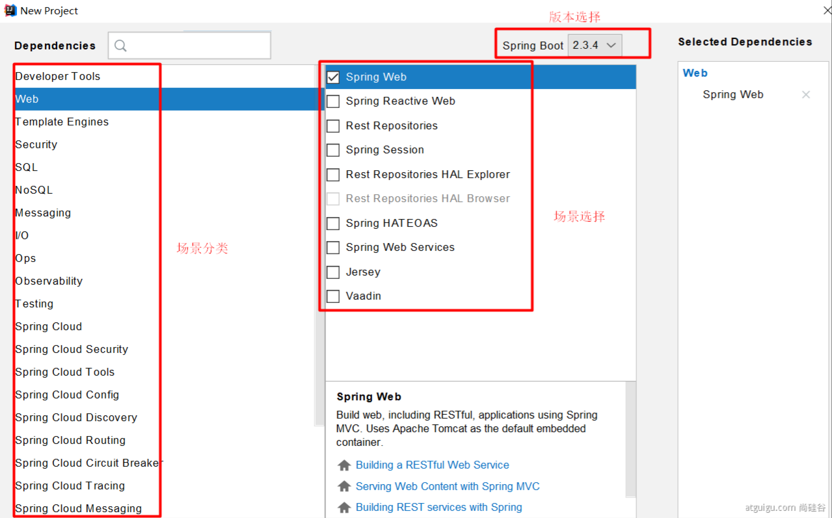Open the Messaging category
This screenshot has width=832, height=518.
click(x=164, y=213)
